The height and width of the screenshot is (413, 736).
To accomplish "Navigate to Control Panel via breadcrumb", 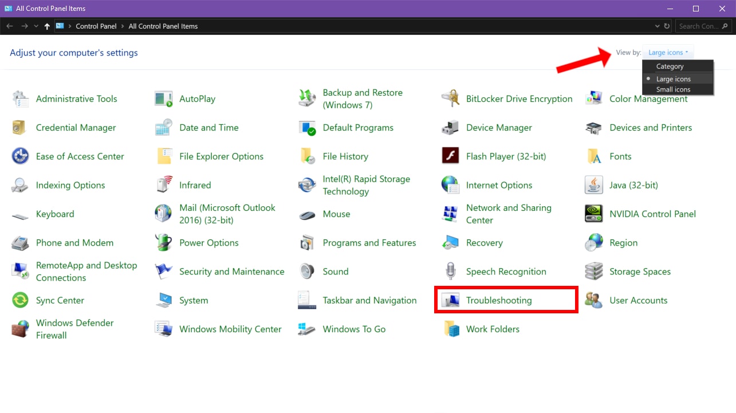I will point(96,26).
